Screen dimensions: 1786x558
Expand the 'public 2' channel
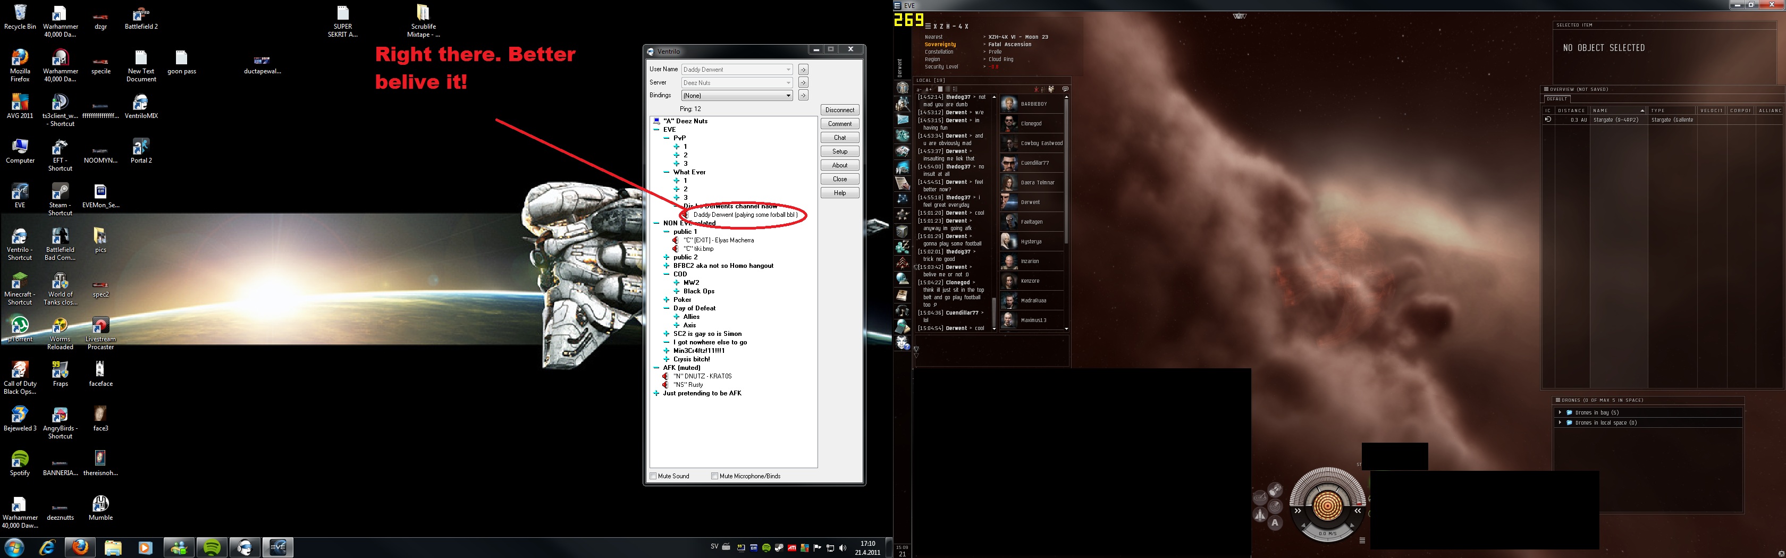(x=666, y=257)
